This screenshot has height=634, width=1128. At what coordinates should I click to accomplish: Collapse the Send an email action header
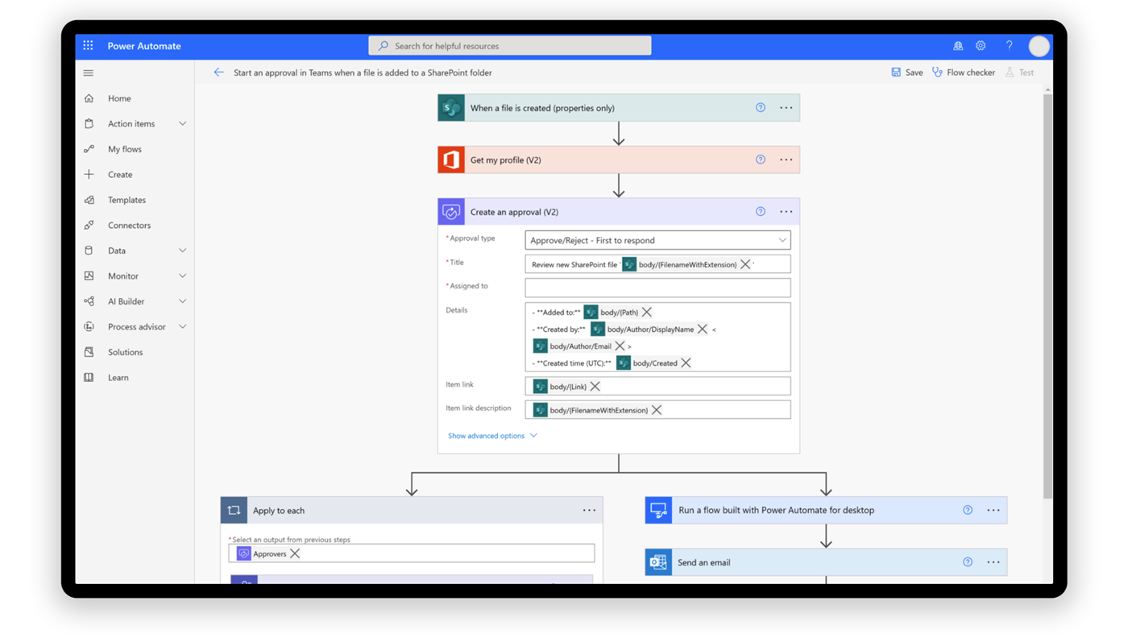point(826,562)
